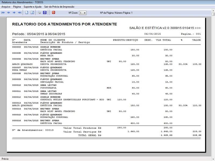
Task: Click the Nº da Página indicator text
Action: coord(116,13)
